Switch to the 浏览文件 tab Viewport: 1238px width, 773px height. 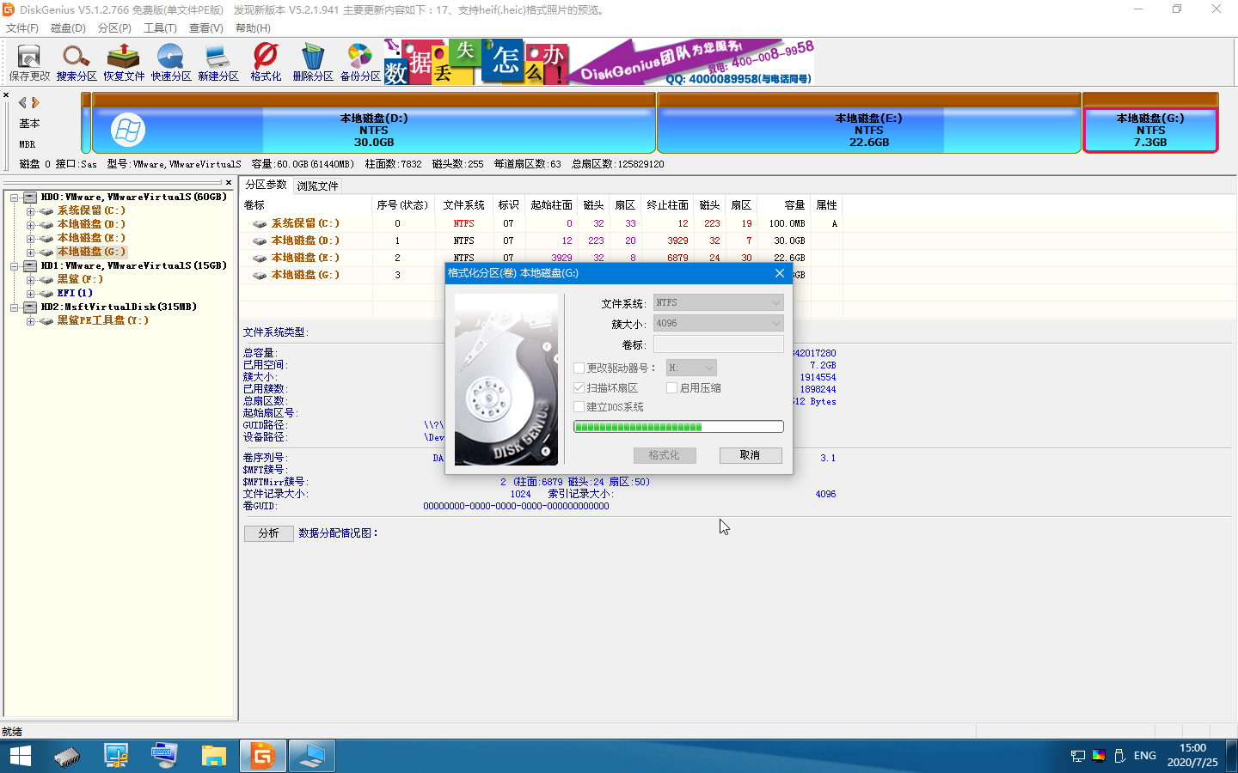coord(317,186)
